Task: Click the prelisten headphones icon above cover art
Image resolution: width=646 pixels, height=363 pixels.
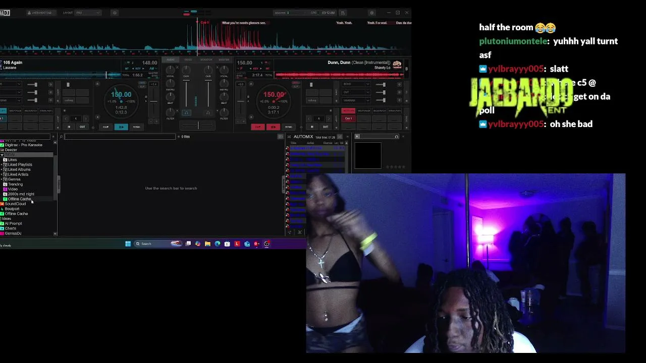Action: [x=397, y=137]
